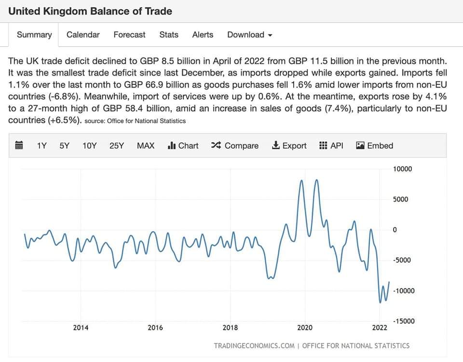Click the United Kingdom Balance of Trade heading
The width and height of the screenshot is (463, 362).
click(x=90, y=11)
